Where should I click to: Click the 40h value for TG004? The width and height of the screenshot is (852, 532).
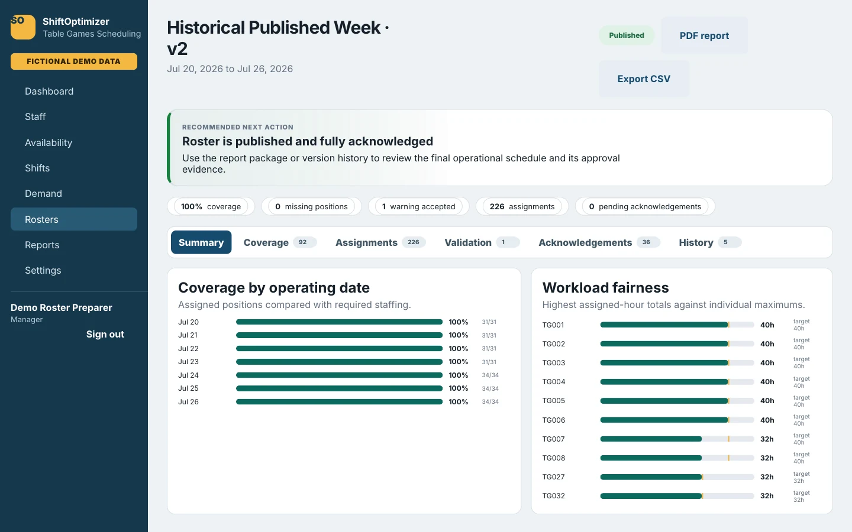[767, 382]
